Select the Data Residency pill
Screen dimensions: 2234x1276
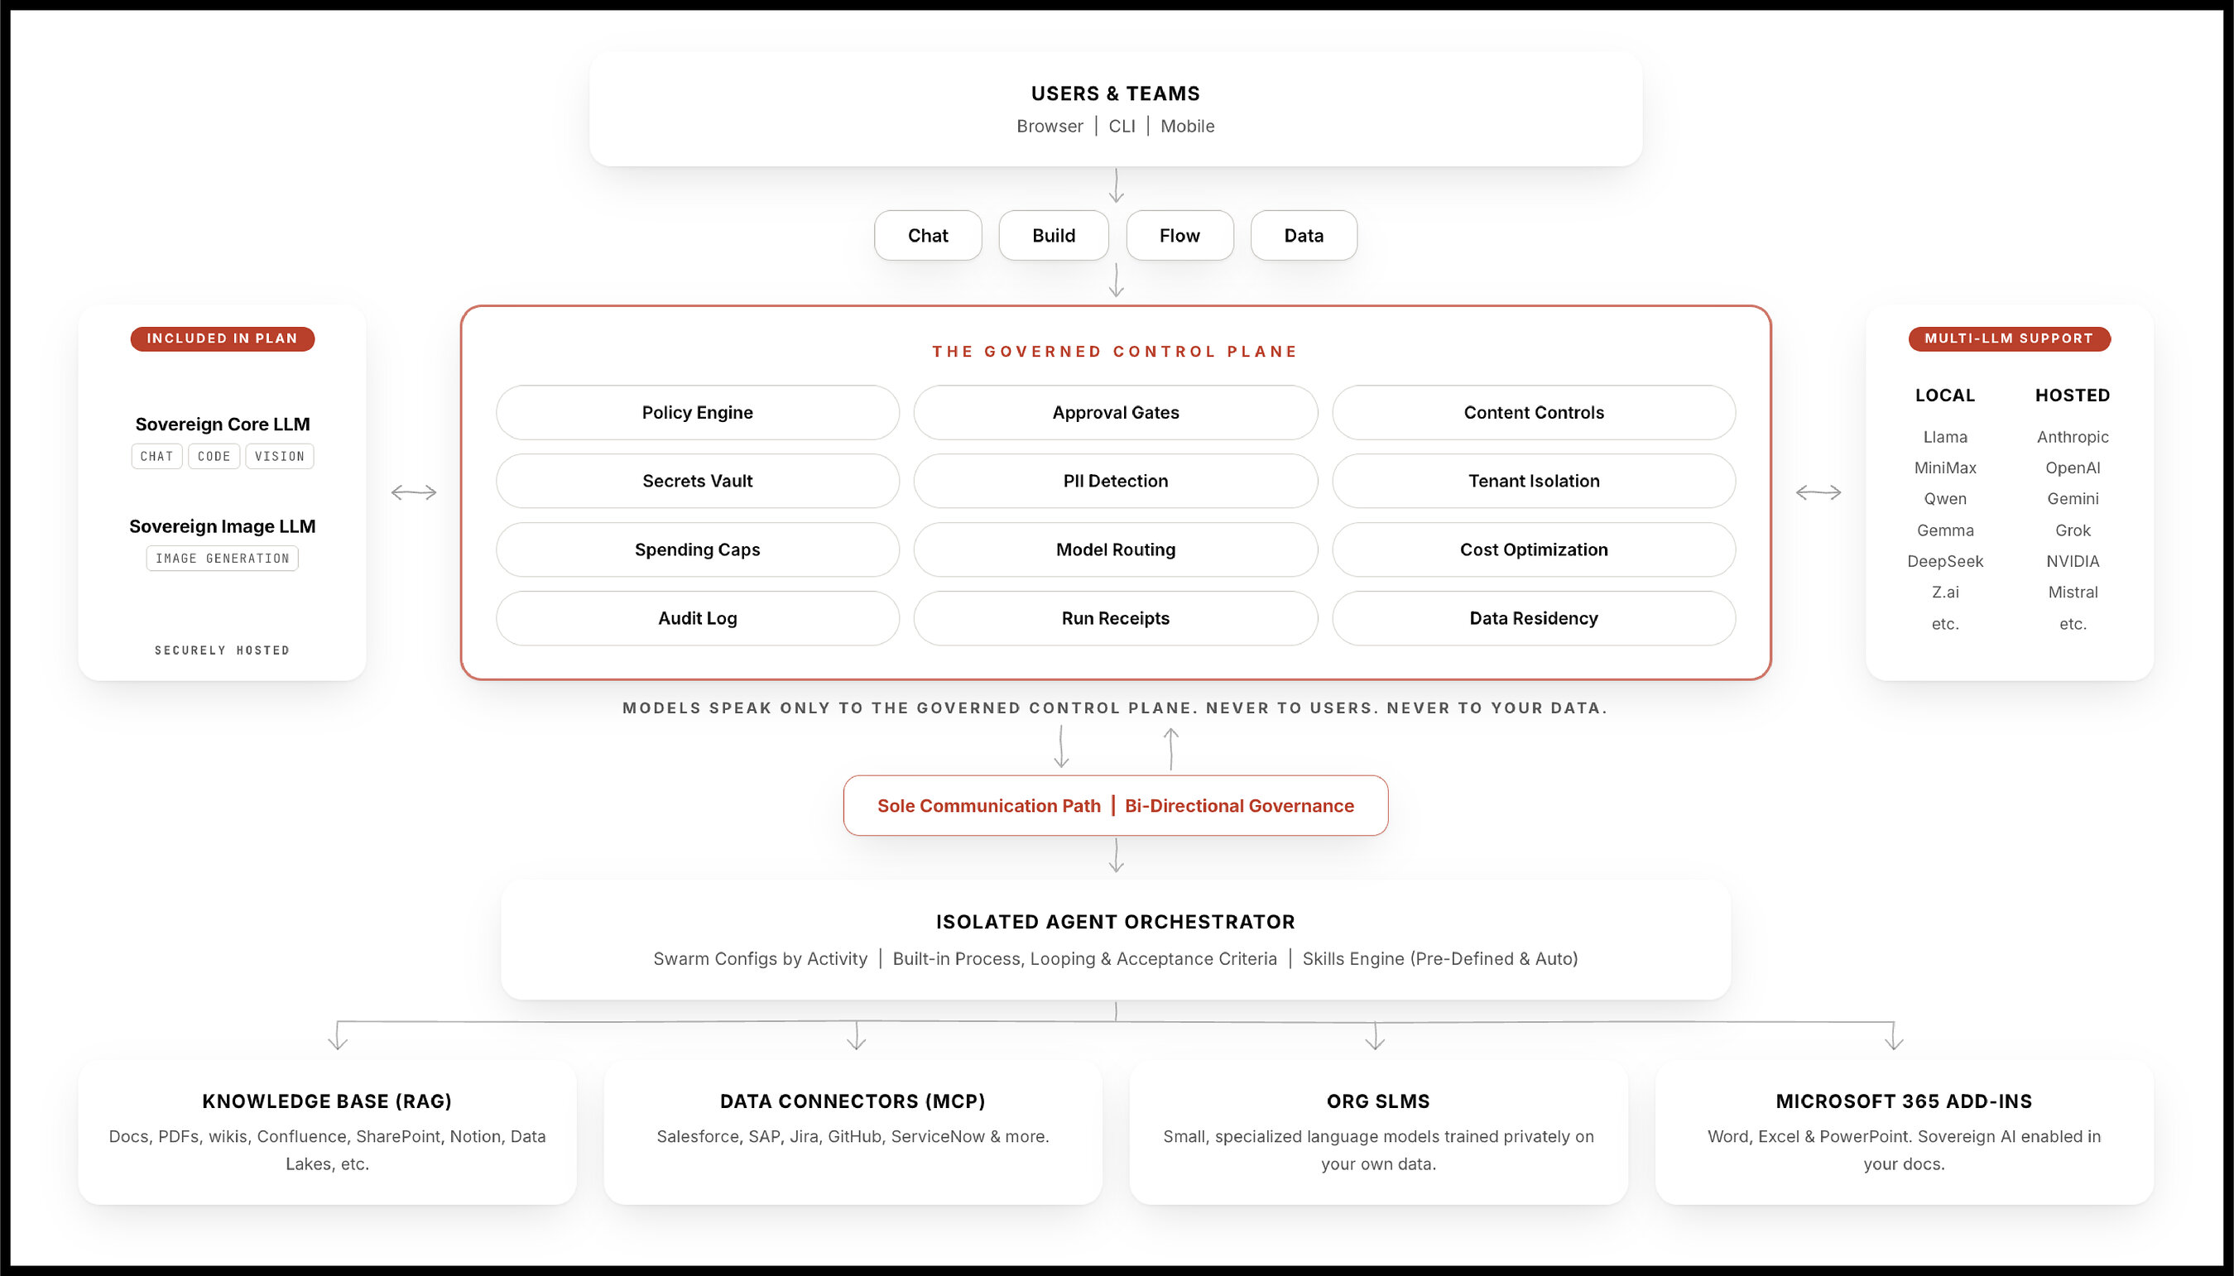pos(1534,618)
